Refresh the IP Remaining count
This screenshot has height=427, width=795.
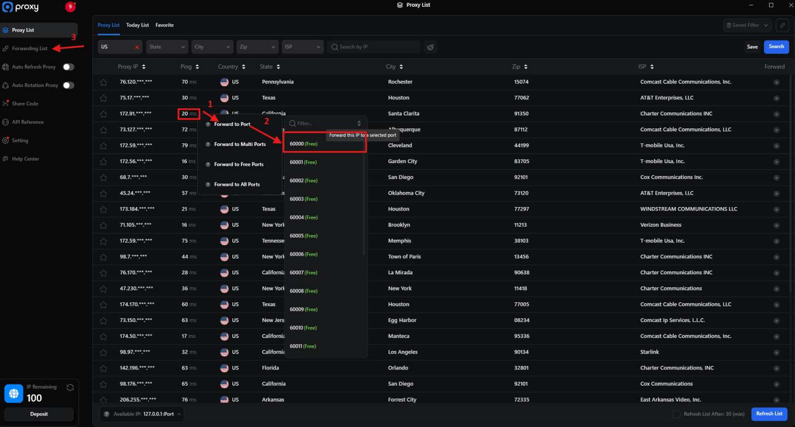pyautogui.click(x=70, y=387)
